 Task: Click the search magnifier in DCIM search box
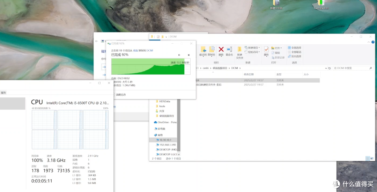click(370, 68)
